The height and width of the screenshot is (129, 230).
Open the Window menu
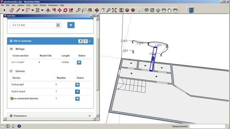click(x=43, y=5)
